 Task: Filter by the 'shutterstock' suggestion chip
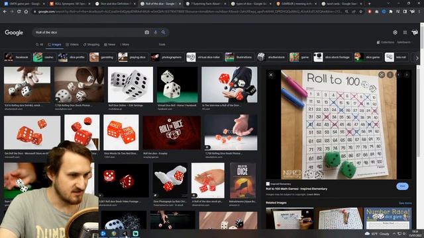pos(272,58)
